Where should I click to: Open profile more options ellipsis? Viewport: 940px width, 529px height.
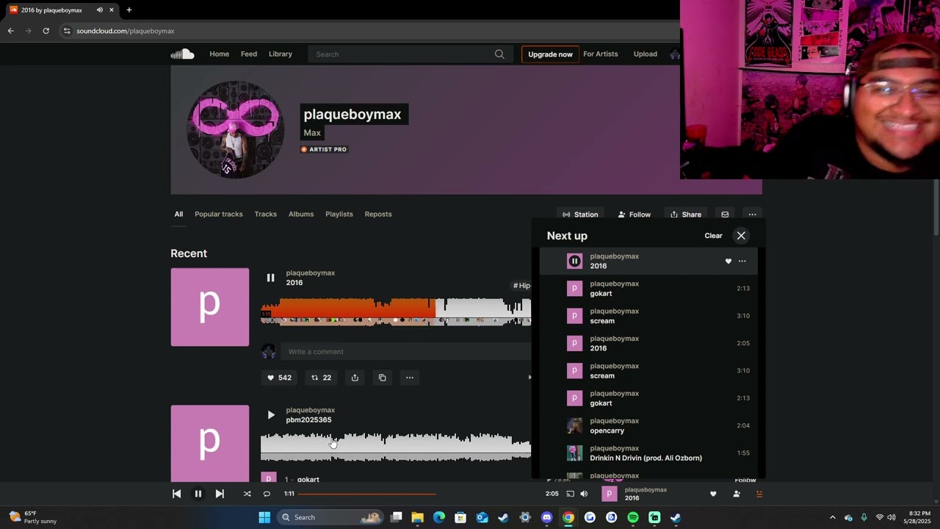[752, 215]
